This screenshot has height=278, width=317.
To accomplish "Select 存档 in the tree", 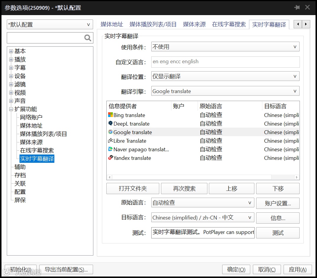I will coord(20,175).
